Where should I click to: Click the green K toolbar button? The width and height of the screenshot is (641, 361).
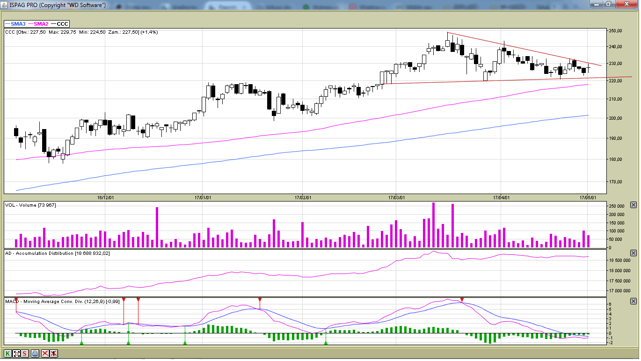click(8, 354)
